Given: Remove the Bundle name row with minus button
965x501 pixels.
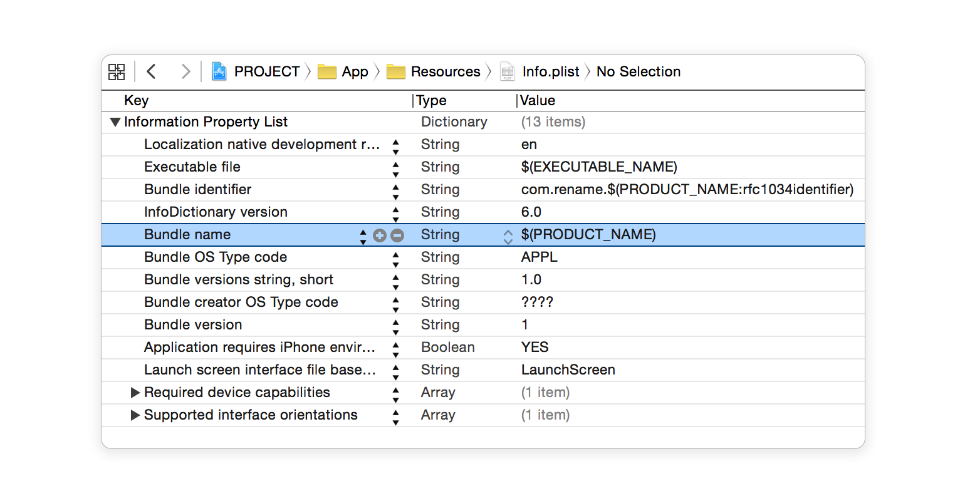Looking at the screenshot, I should point(397,235).
